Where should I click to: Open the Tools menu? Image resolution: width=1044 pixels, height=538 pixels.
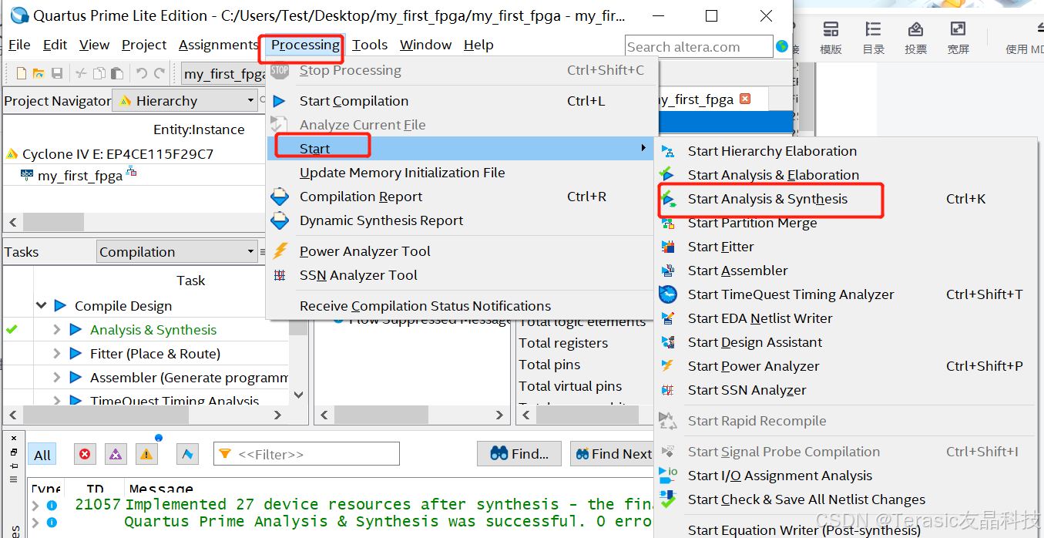tap(370, 45)
